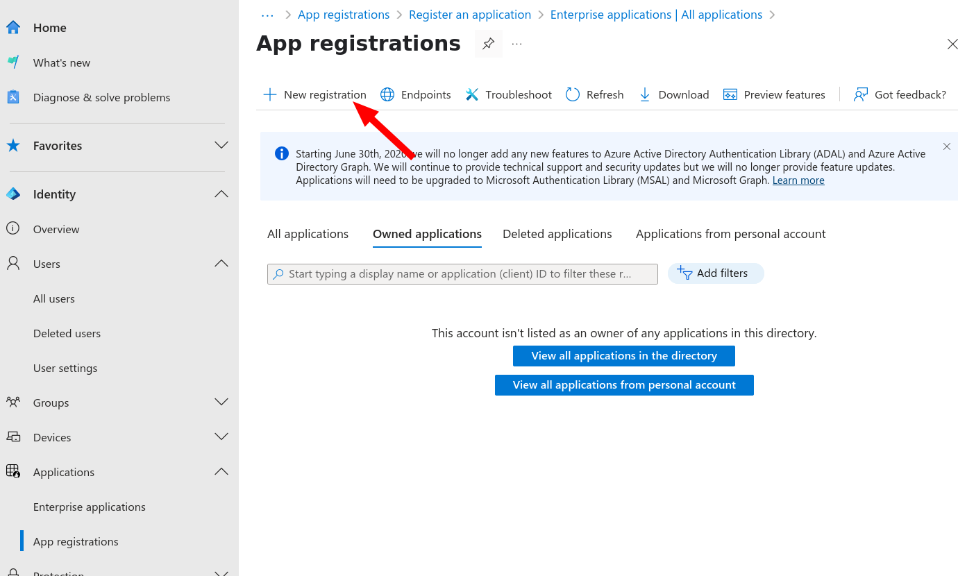Viewport: 958px width, 576px height.
Task: Open Enterprise applications in sidebar
Action: pos(90,507)
